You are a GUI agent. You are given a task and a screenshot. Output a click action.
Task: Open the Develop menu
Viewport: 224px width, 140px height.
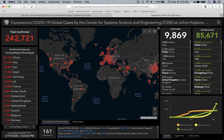click(x=67, y=2)
